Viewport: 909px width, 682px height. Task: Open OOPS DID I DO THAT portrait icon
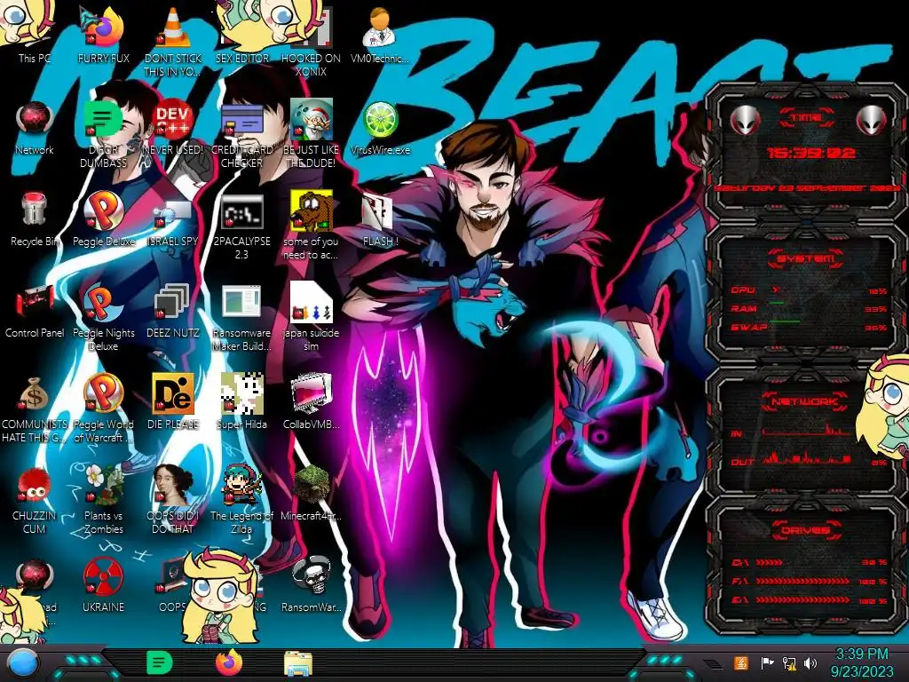click(173, 486)
